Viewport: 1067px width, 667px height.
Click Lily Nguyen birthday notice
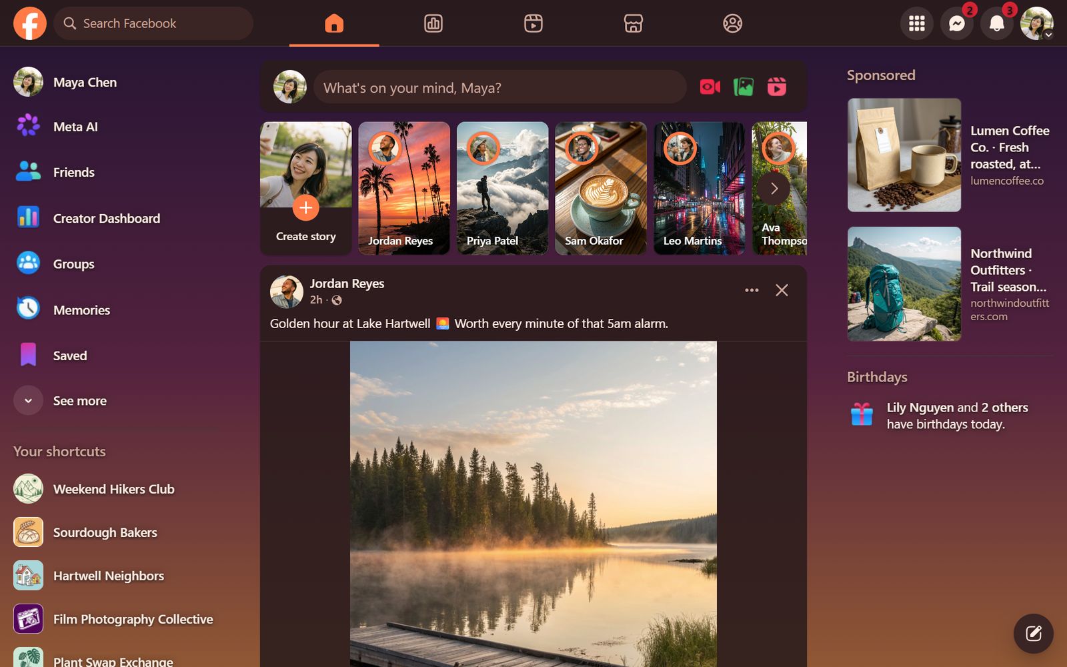(x=950, y=416)
